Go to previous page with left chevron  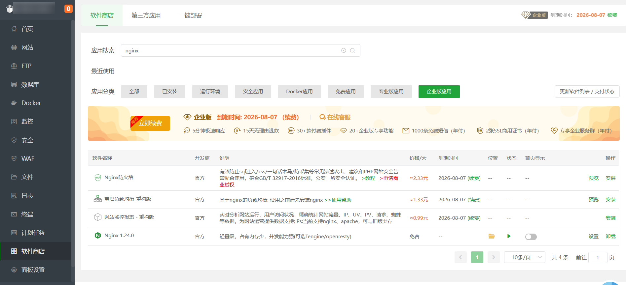click(460, 257)
